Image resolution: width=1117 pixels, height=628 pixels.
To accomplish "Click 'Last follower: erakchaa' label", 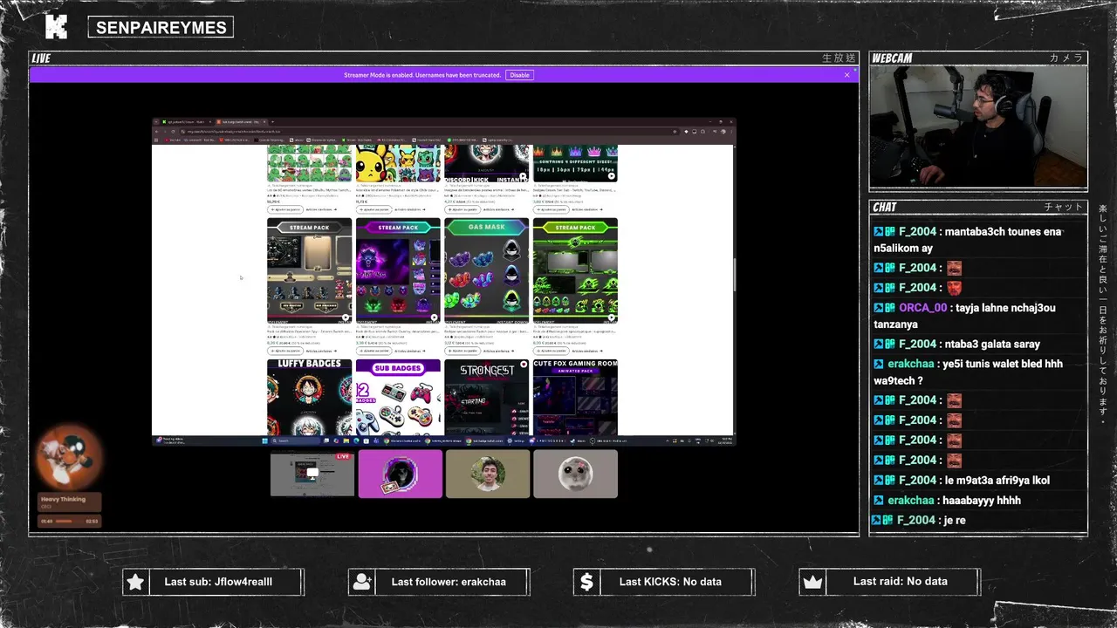I will [x=449, y=582].
